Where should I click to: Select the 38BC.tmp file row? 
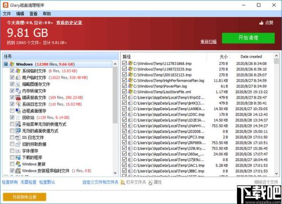click(x=197, y=171)
